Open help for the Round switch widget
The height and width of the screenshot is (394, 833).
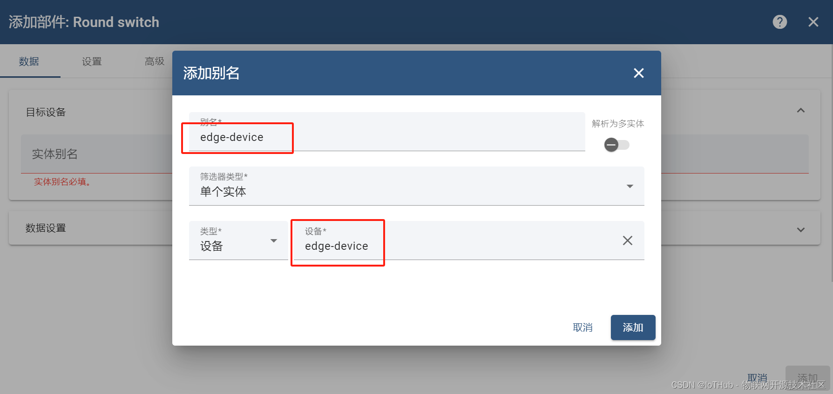coord(779,22)
